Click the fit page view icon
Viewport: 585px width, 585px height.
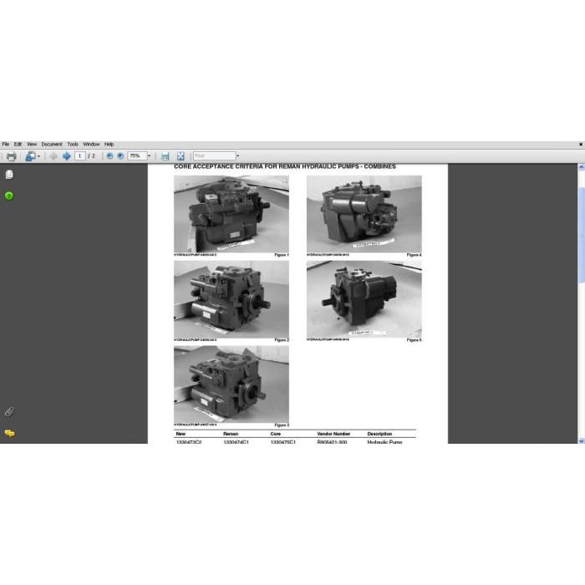tap(181, 156)
